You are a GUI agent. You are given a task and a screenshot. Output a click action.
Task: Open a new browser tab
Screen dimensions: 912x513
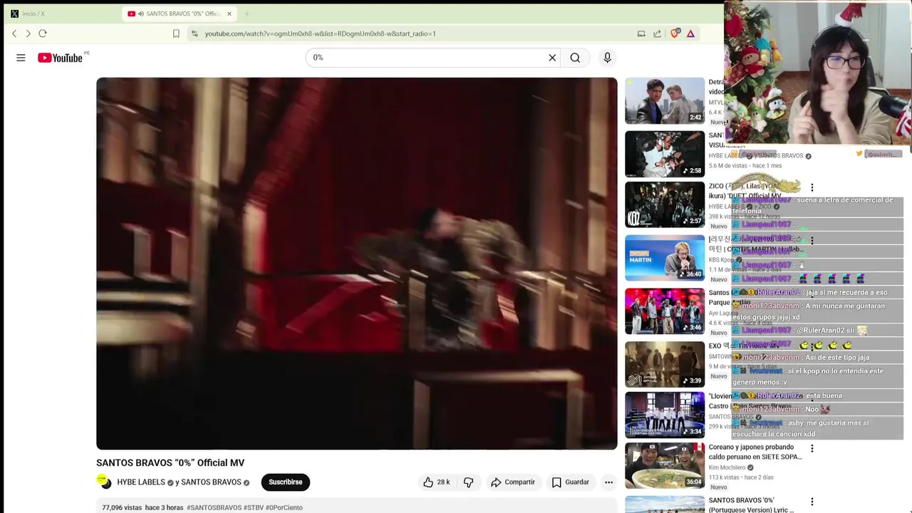coord(247,14)
